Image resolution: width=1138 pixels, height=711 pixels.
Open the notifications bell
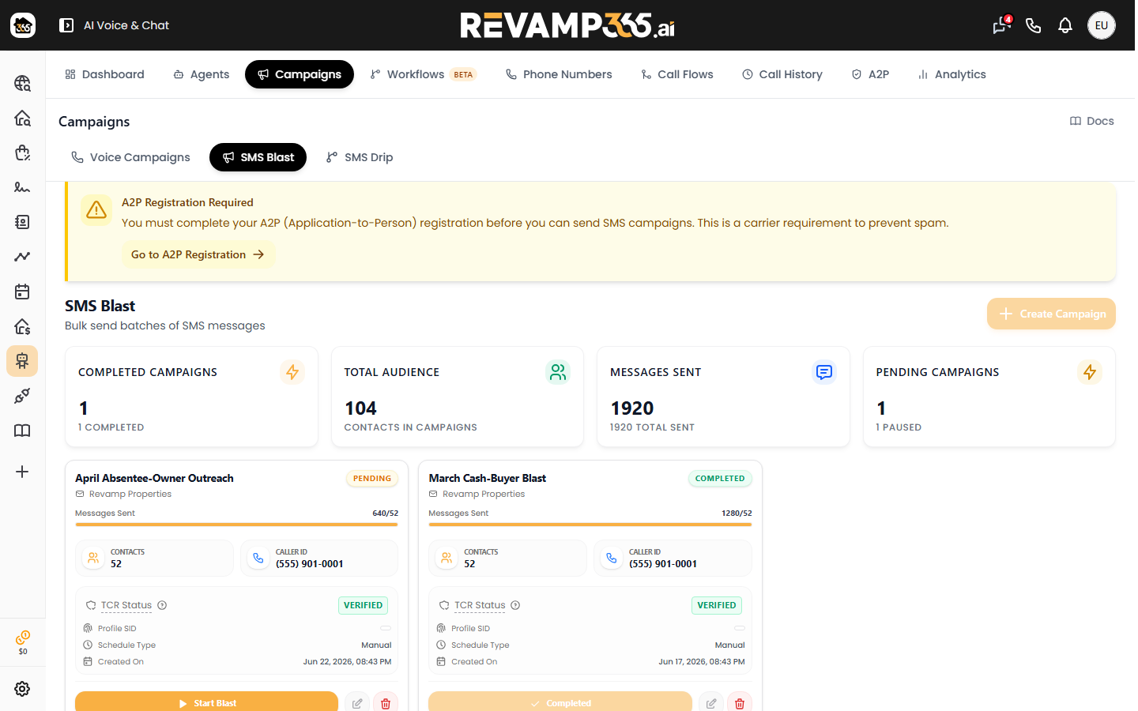click(x=1065, y=25)
